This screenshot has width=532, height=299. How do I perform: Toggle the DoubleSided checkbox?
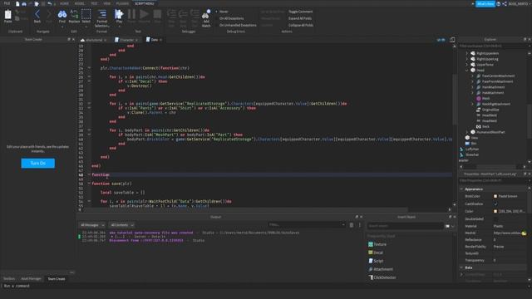495,219
